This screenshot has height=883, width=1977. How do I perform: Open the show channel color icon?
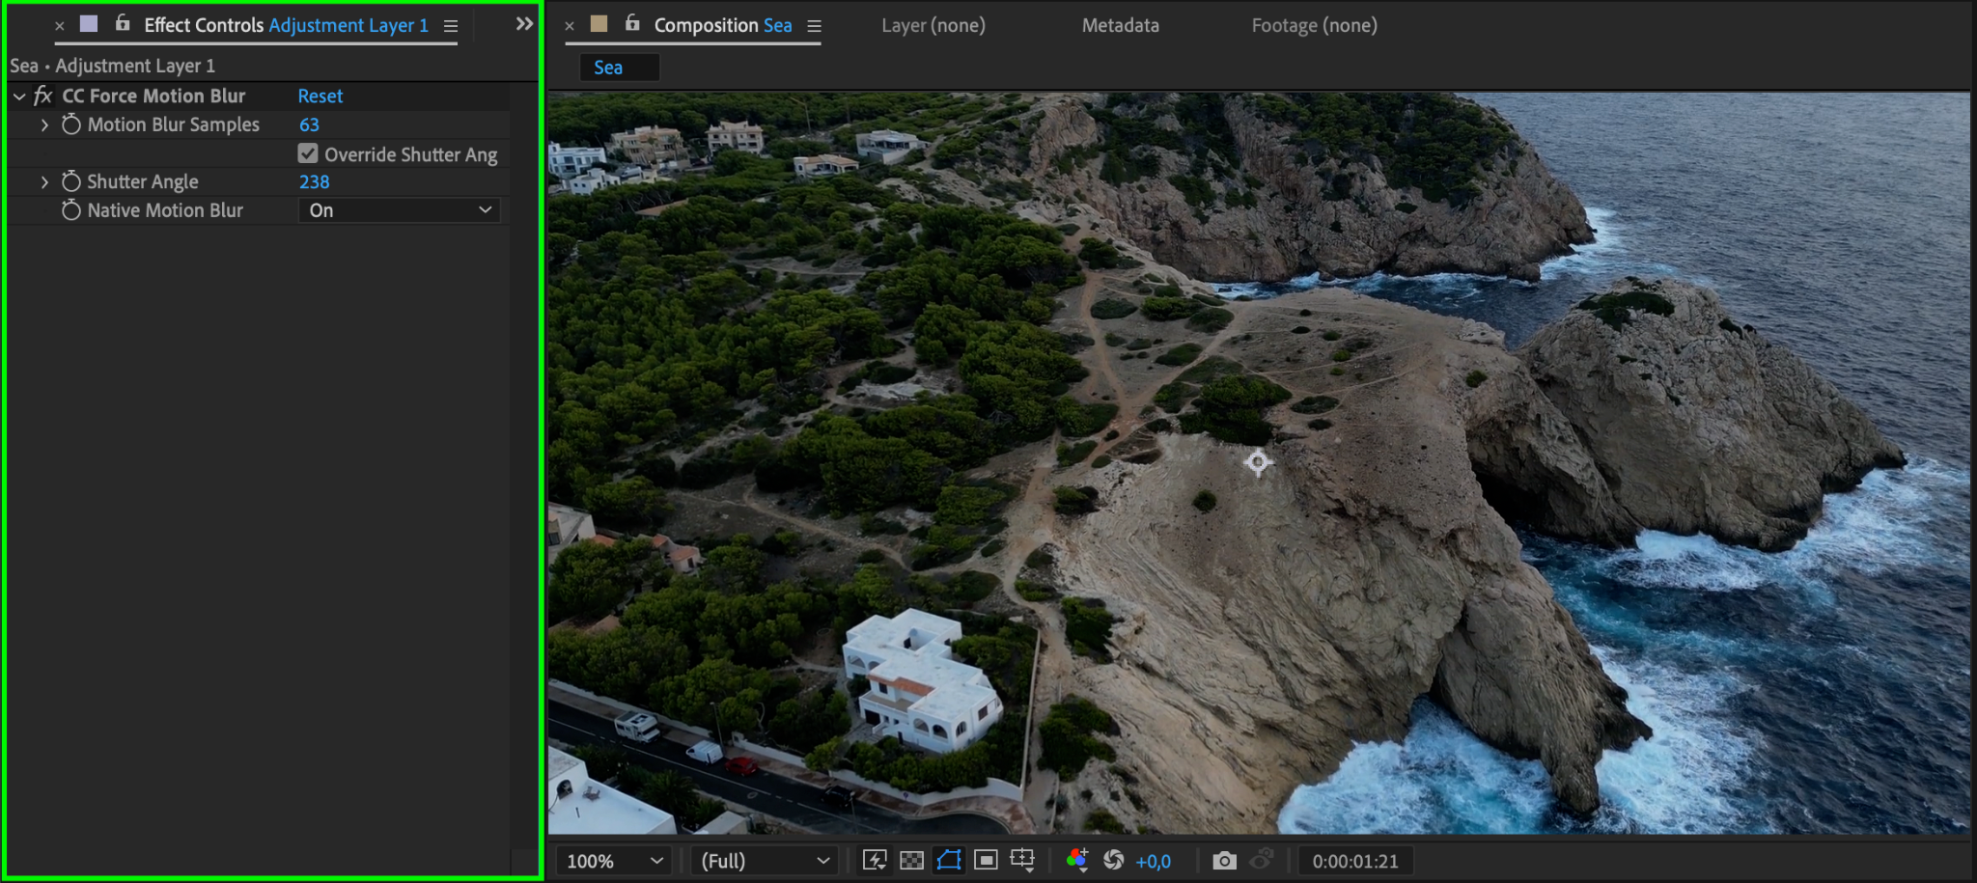(1077, 860)
